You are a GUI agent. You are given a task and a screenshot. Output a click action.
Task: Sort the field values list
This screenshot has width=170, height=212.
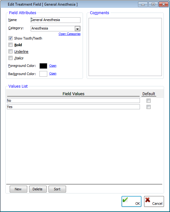(x=57, y=189)
